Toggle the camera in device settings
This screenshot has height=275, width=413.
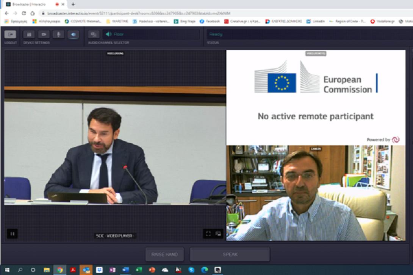(44, 34)
